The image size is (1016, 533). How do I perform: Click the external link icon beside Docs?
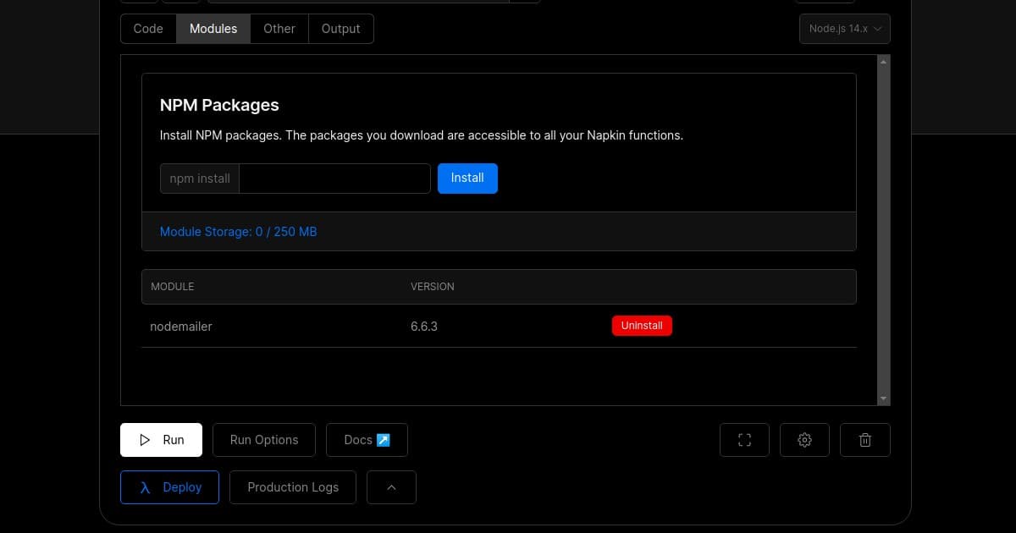coord(383,439)
